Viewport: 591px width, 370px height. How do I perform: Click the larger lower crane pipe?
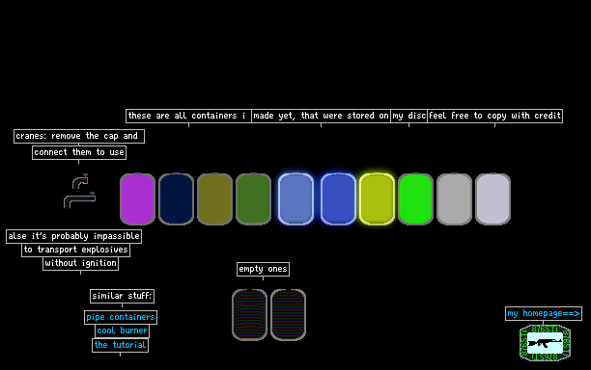tap(79, 200)
